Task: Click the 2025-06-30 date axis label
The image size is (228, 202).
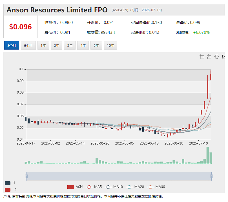Action: pyautogui.click(x=174, y=143)
